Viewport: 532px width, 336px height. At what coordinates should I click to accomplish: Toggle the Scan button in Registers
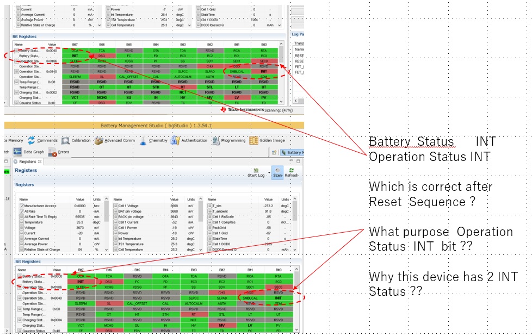(x=277, y=172)
